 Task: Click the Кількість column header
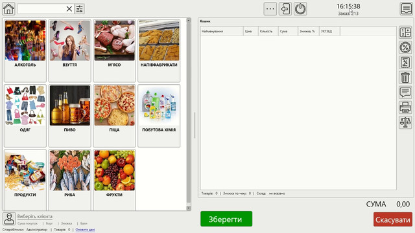coord(268,31)
